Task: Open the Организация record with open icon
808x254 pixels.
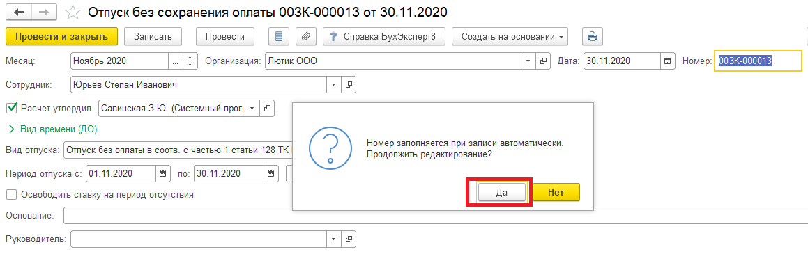Action: 543,61
